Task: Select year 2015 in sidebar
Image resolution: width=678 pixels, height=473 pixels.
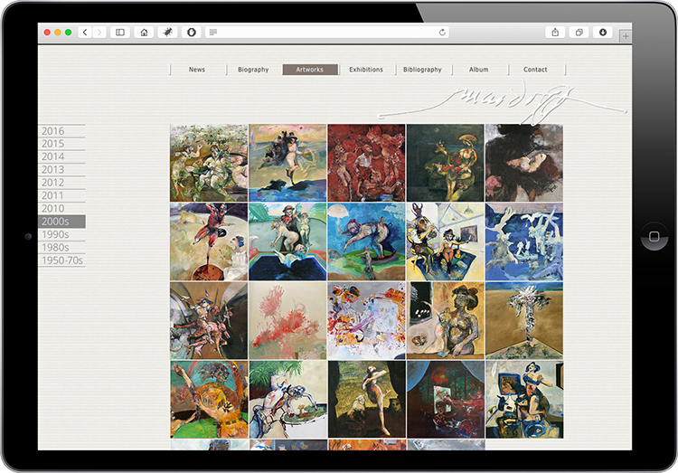Action: point(61,144)
